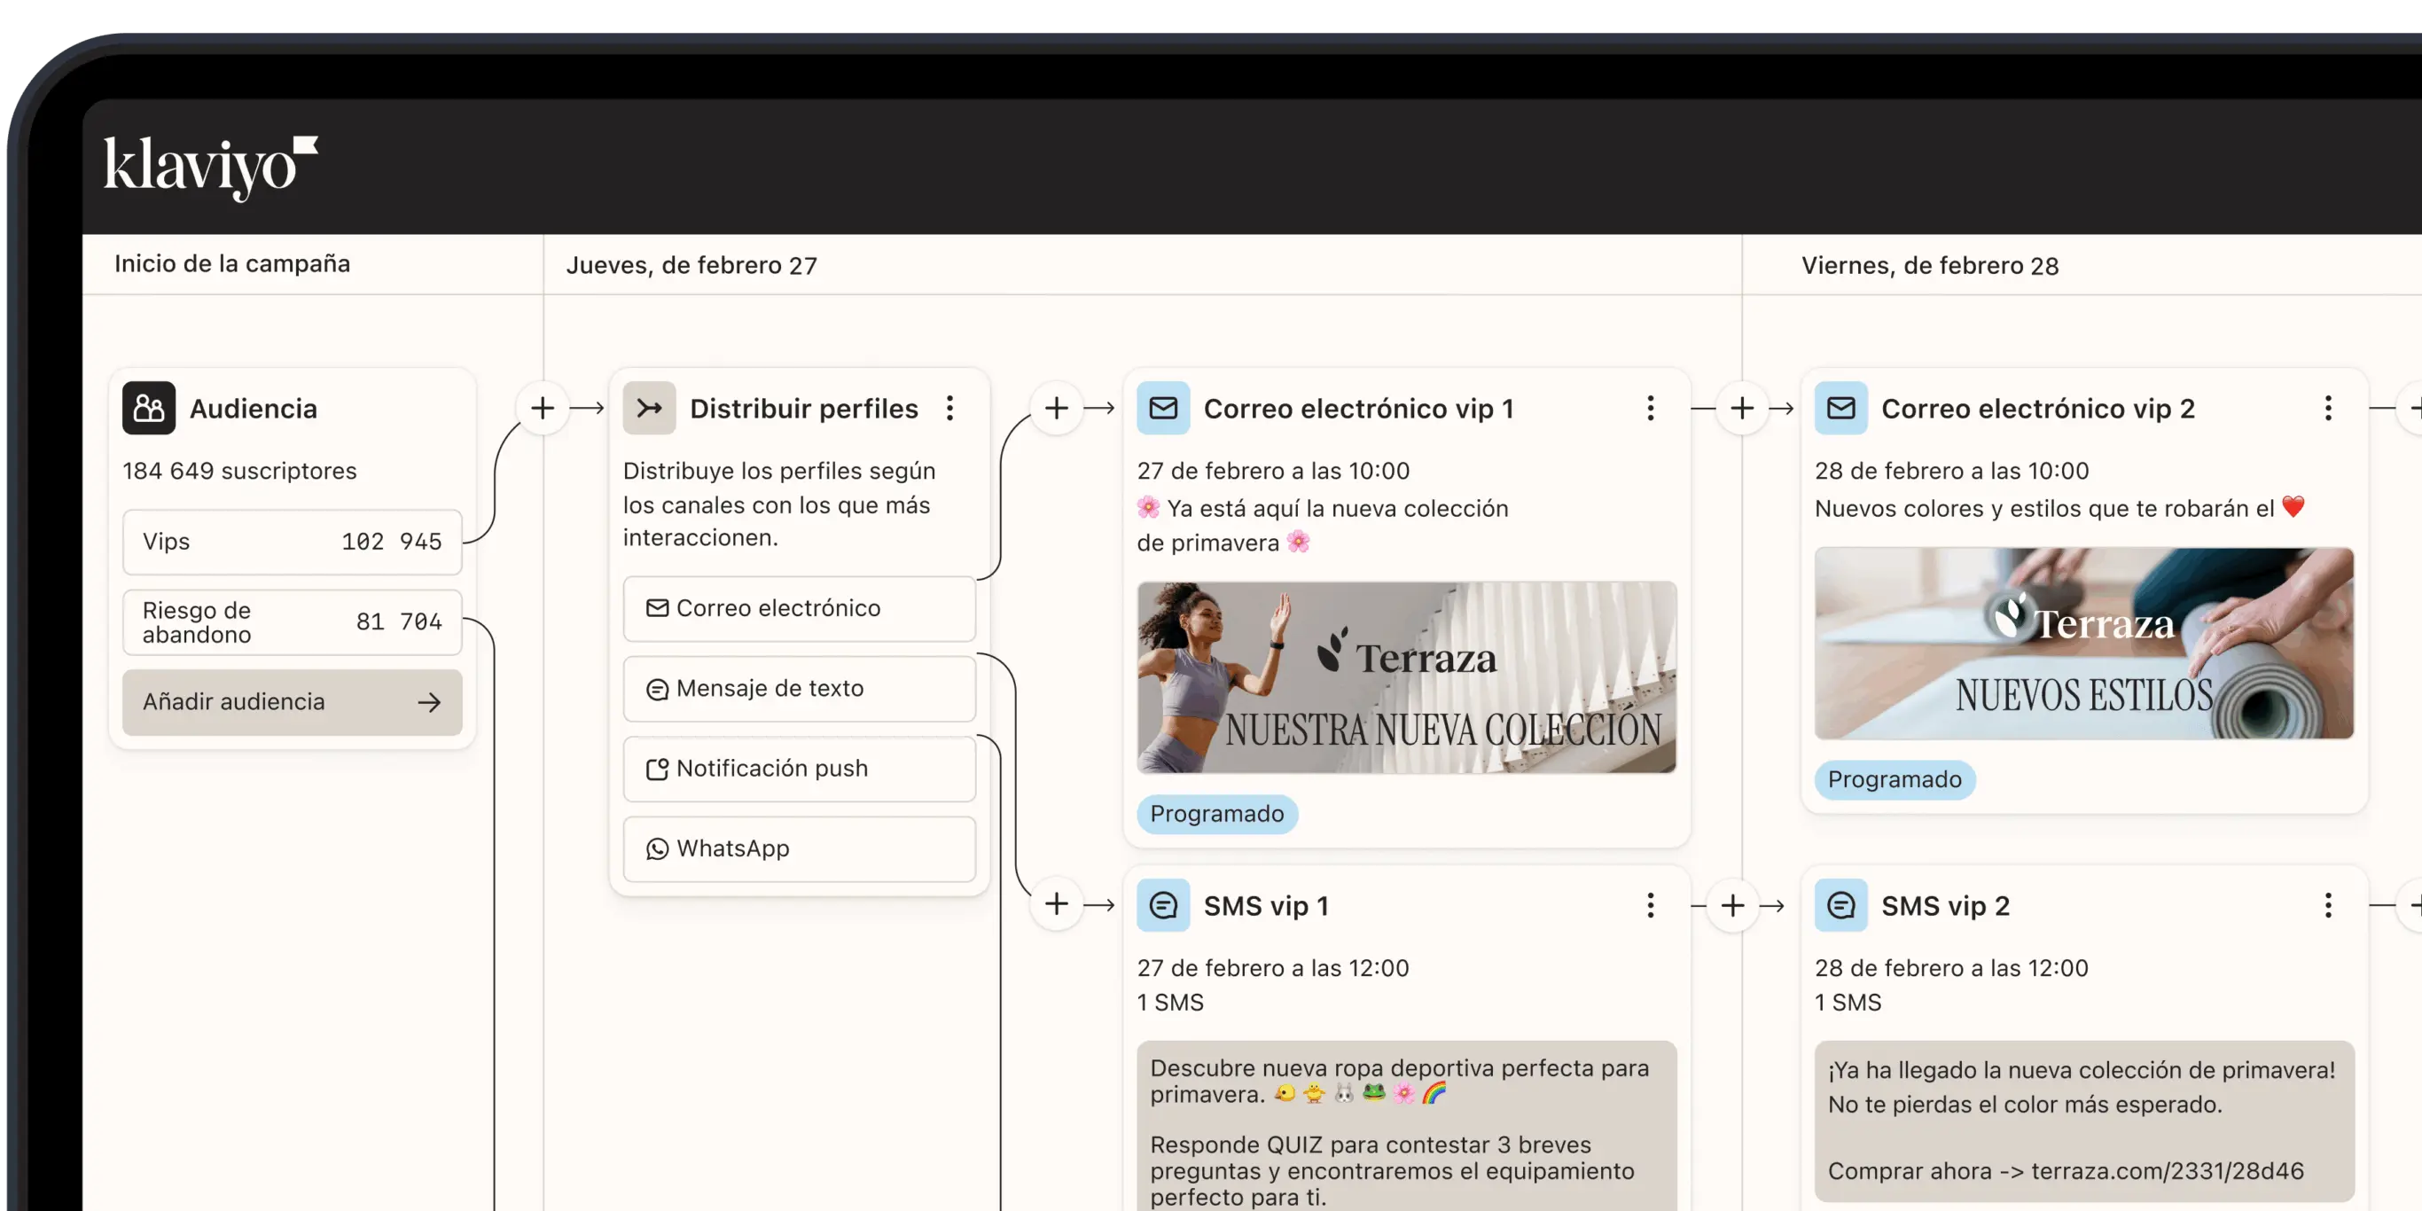Image resolution: width=2422 pixels, height=1211 pixels.
Task: Click the Distribuye los perfiles description text
Action: coord(779,504)
